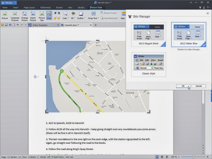Open the Insert ribbon tab

click(16, 8)
